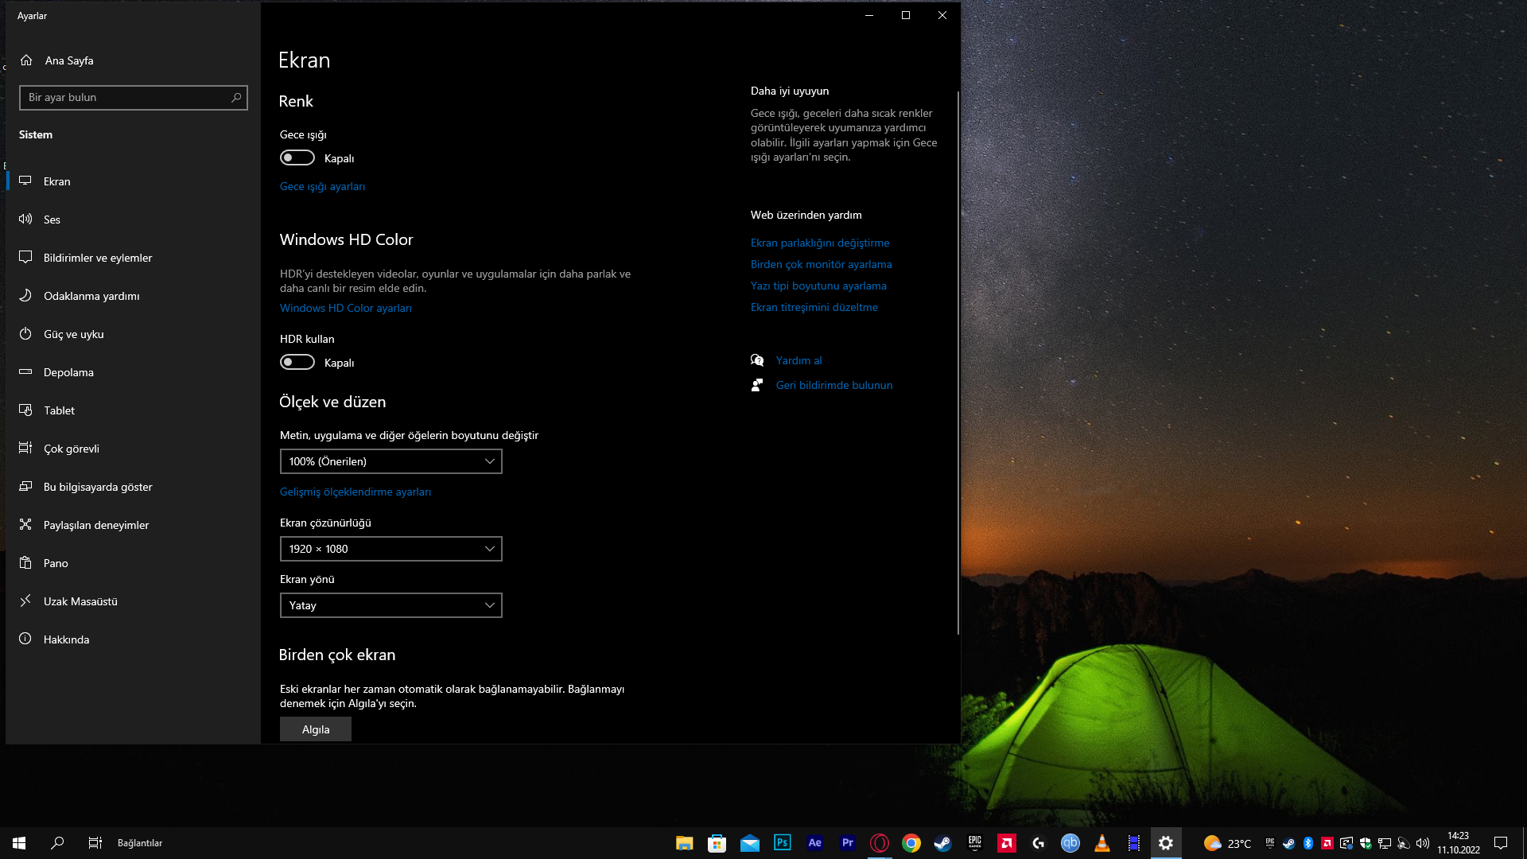Click the Settings gear on taskbar

1166,843
